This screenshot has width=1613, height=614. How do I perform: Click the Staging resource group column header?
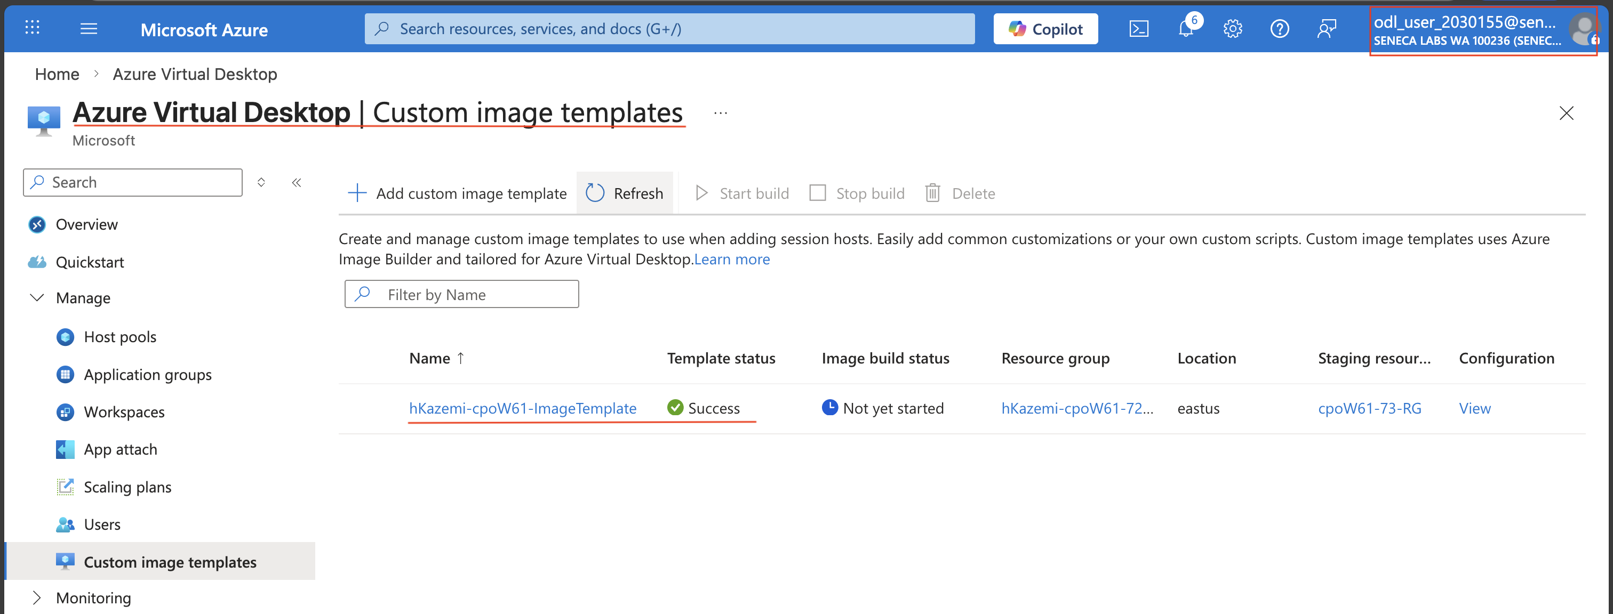pos(1375,358)
